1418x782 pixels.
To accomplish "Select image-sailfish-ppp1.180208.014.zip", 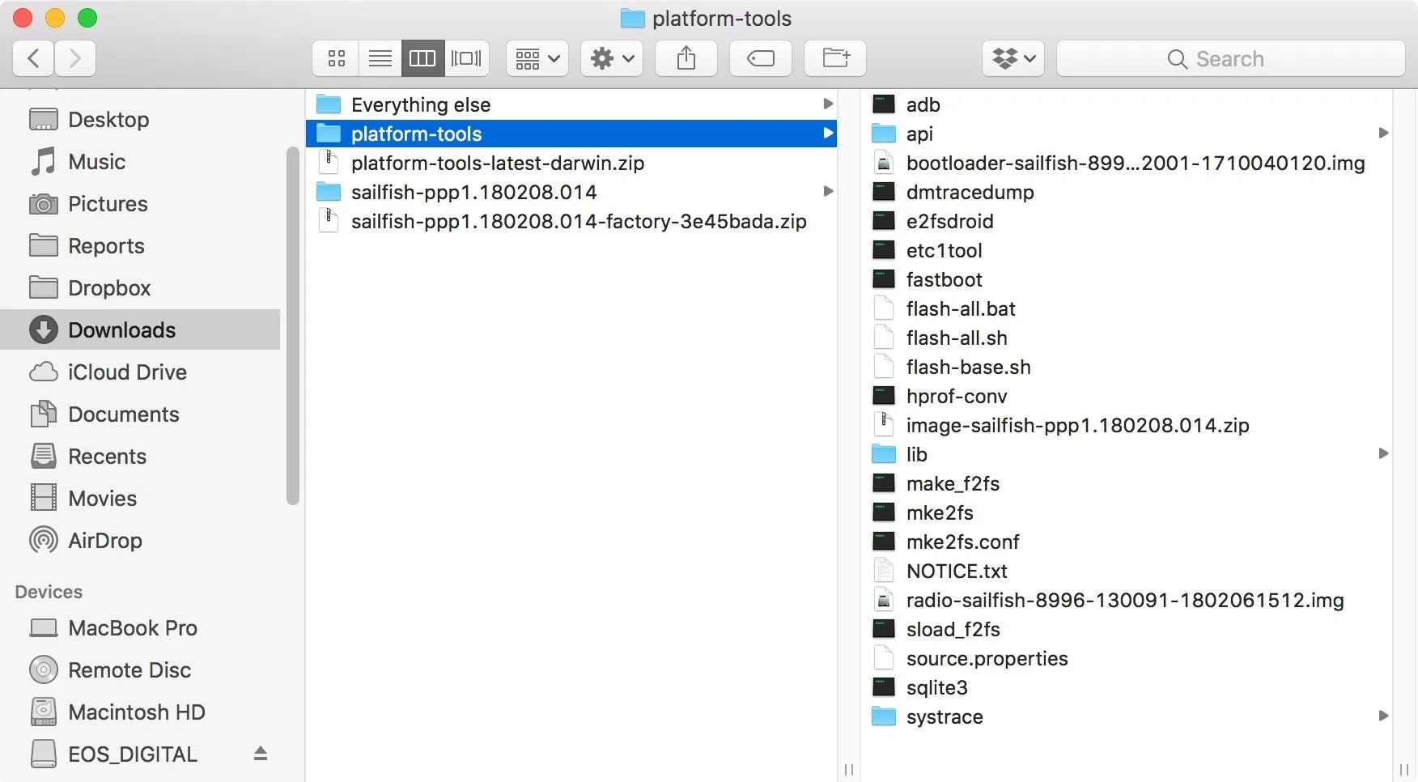I will (1127, 425).
